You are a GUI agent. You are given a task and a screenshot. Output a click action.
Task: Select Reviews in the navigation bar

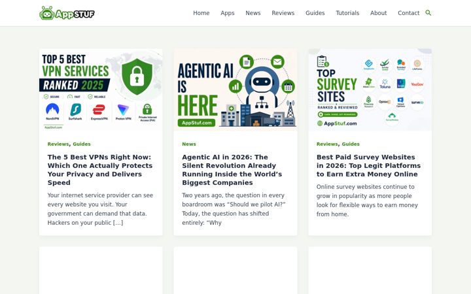(x=283, y=13)
